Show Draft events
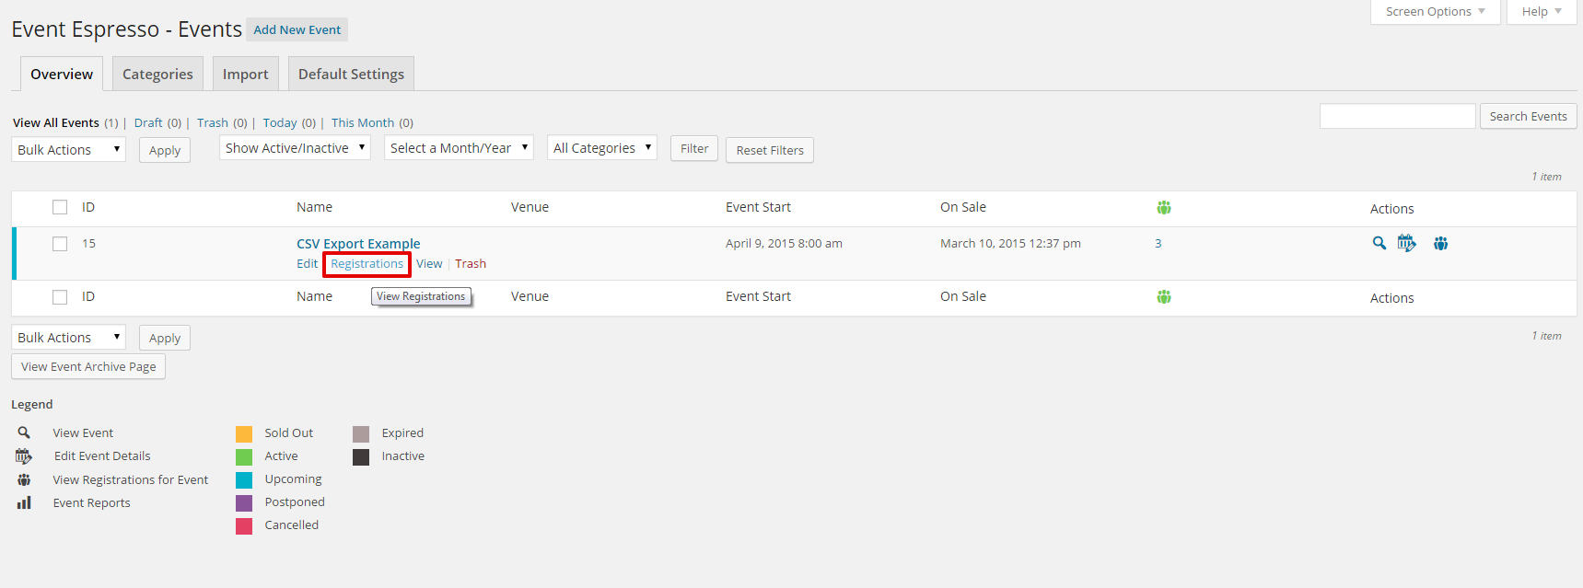 (x=148, y=122)
